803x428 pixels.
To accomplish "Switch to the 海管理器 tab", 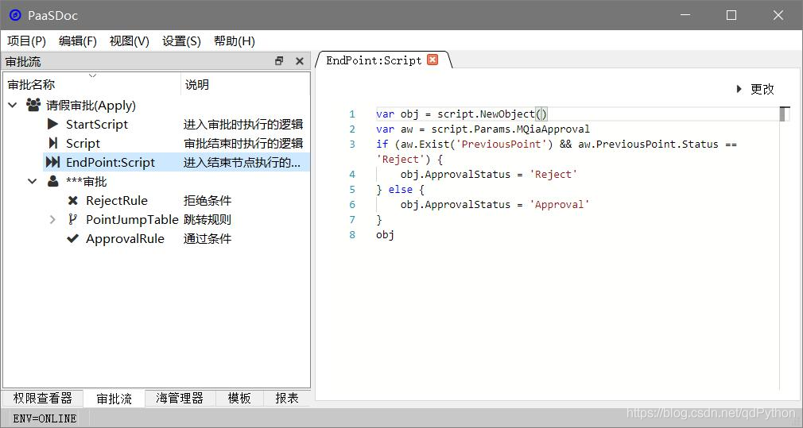I will pos(180,398).
